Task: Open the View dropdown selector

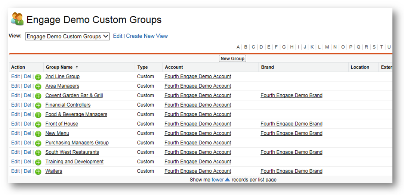Action: tap(67, 37)
